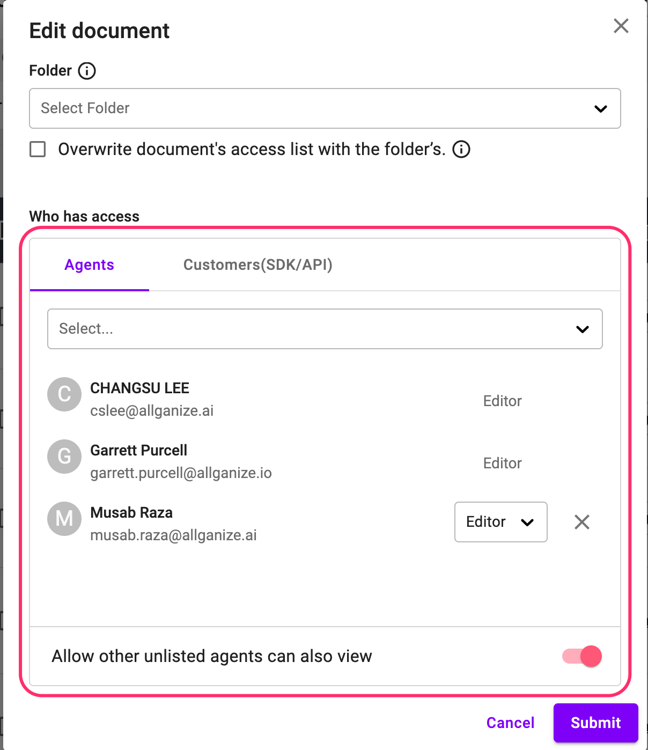Click the info icon next to Folder label

tap(87, 70)
